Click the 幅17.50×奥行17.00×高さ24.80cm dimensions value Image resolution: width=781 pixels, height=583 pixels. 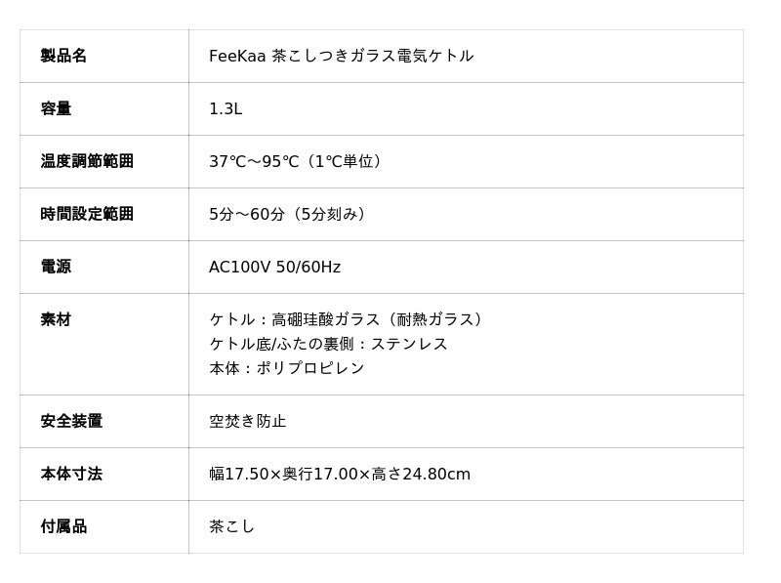click(340, 474)
